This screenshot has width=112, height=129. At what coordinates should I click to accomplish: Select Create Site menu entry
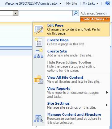(x=71, y=53)
